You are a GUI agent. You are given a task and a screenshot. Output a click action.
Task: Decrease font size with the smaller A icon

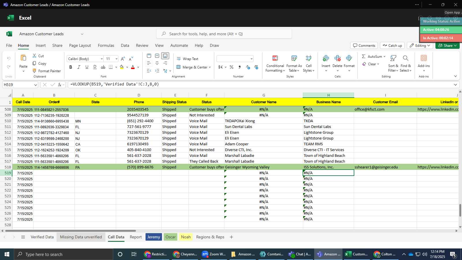[131, 59]
